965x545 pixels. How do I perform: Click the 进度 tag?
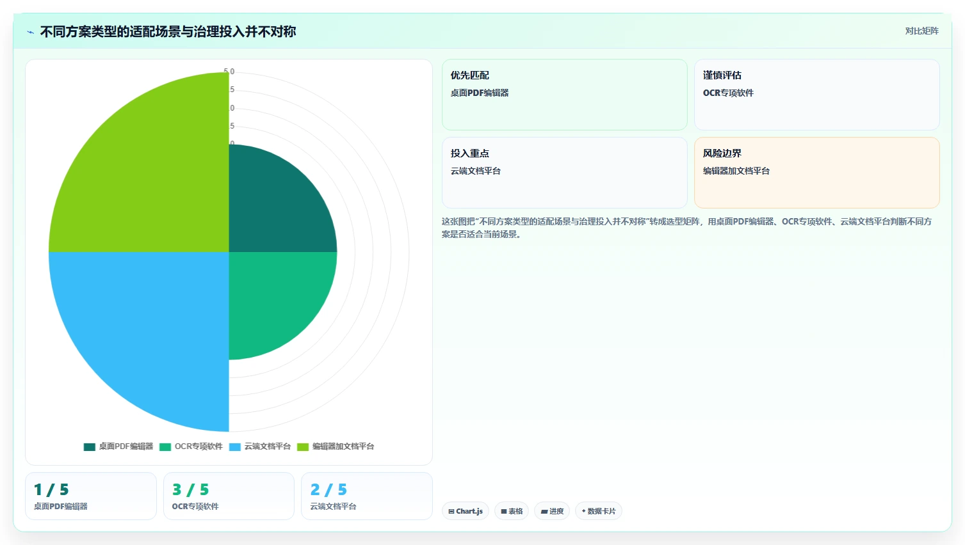pos(552,511)
